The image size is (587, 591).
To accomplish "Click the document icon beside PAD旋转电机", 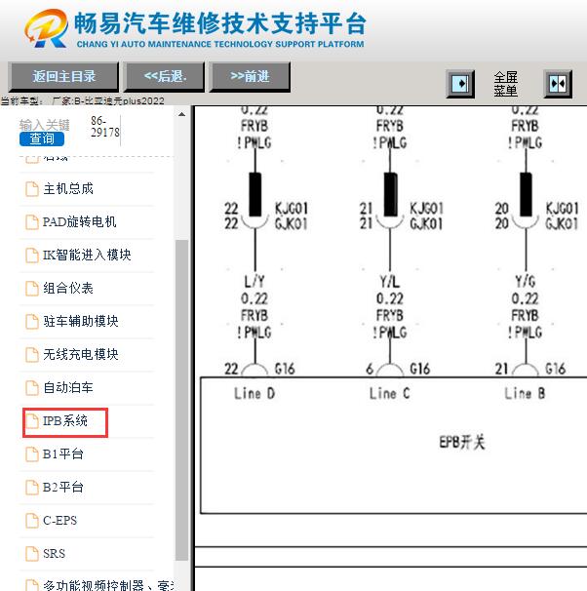I will [x=32, y=222].
